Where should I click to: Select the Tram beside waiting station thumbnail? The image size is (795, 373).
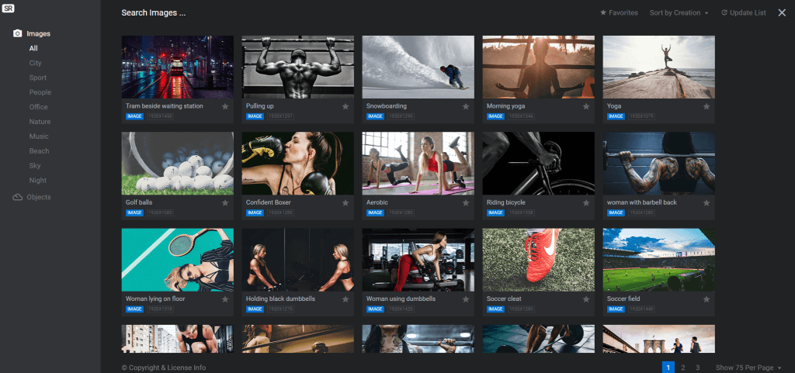(x=178, y=67)
